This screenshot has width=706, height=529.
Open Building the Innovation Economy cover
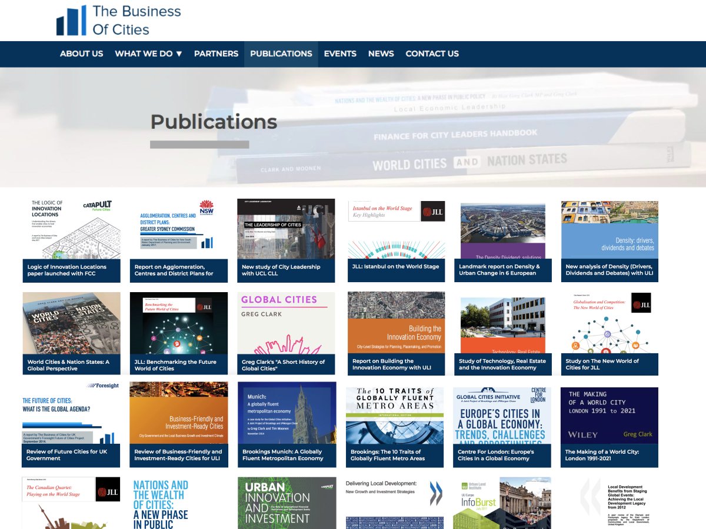click(397, 323)
